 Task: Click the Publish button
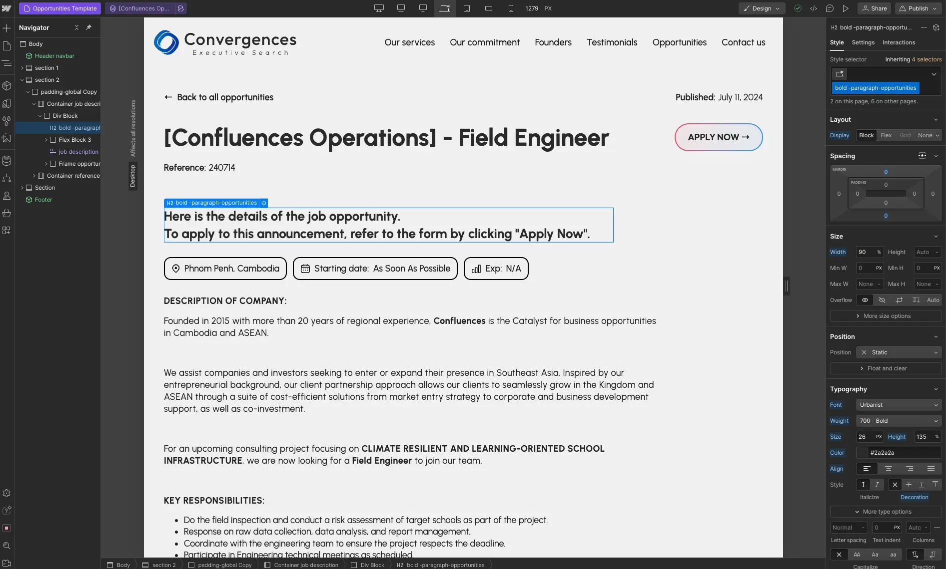(x=918, y=8)
